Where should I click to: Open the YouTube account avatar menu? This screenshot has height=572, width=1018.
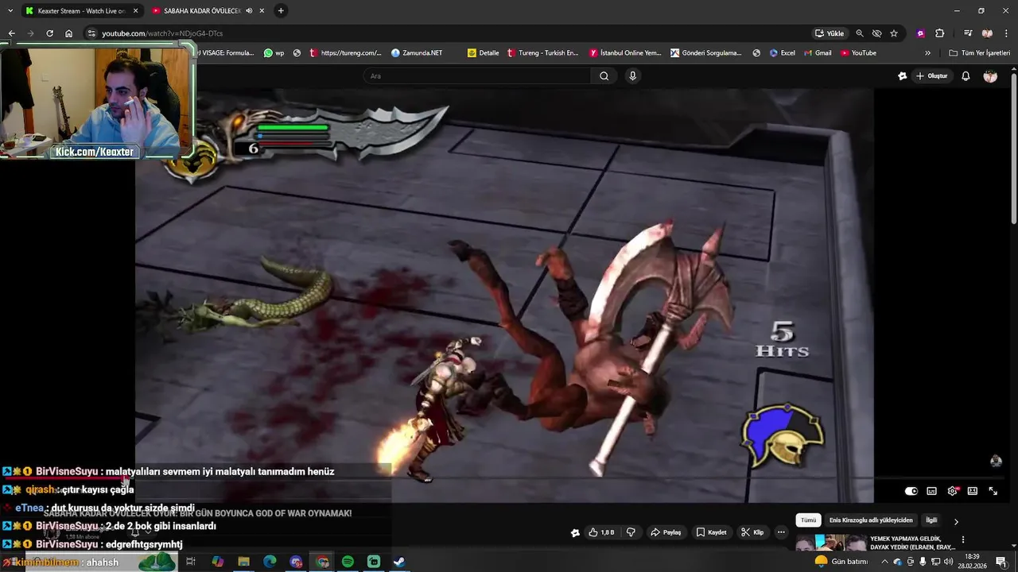[990, 76]
